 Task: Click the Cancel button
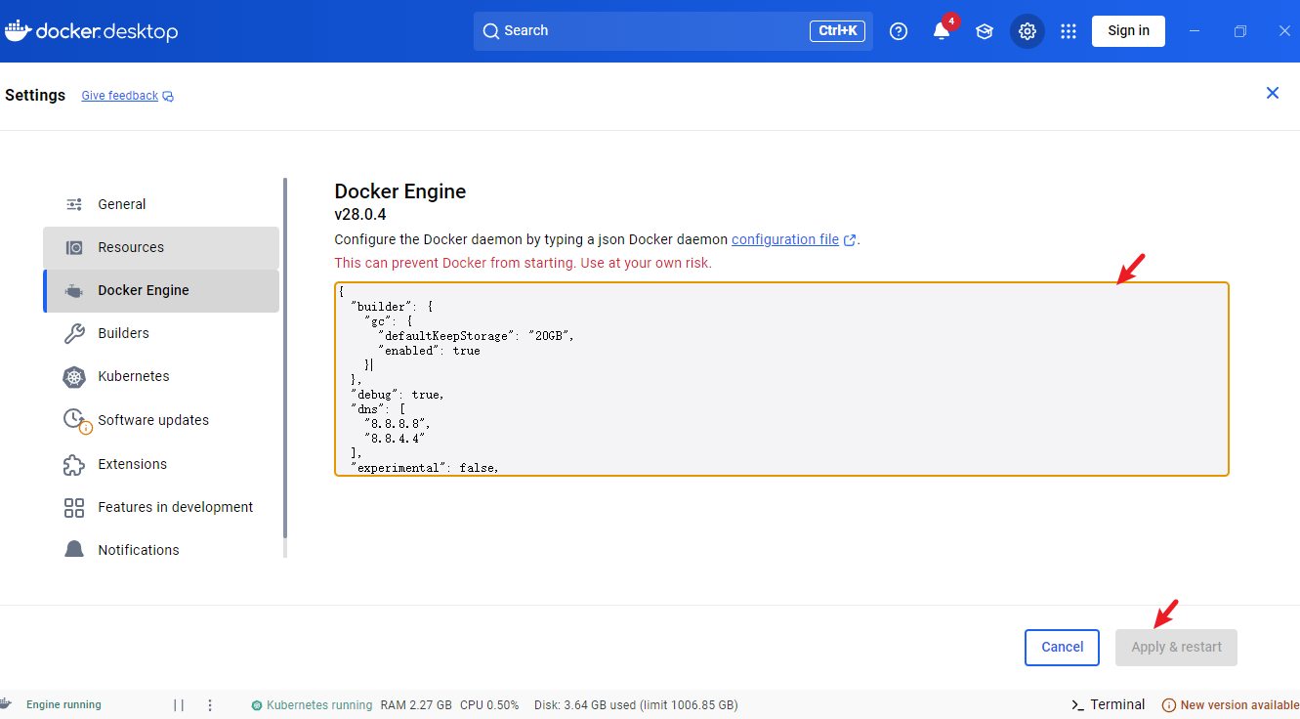click(x=1063, y=647)
